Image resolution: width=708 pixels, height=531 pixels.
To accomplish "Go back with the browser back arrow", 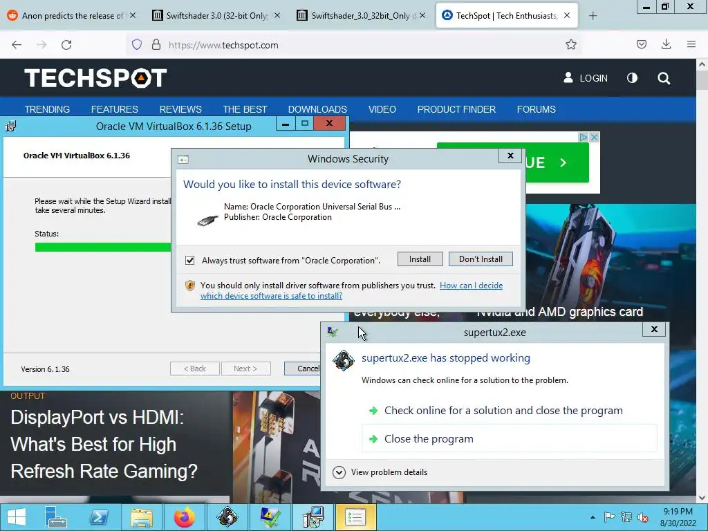I will [x=17, y=45].
